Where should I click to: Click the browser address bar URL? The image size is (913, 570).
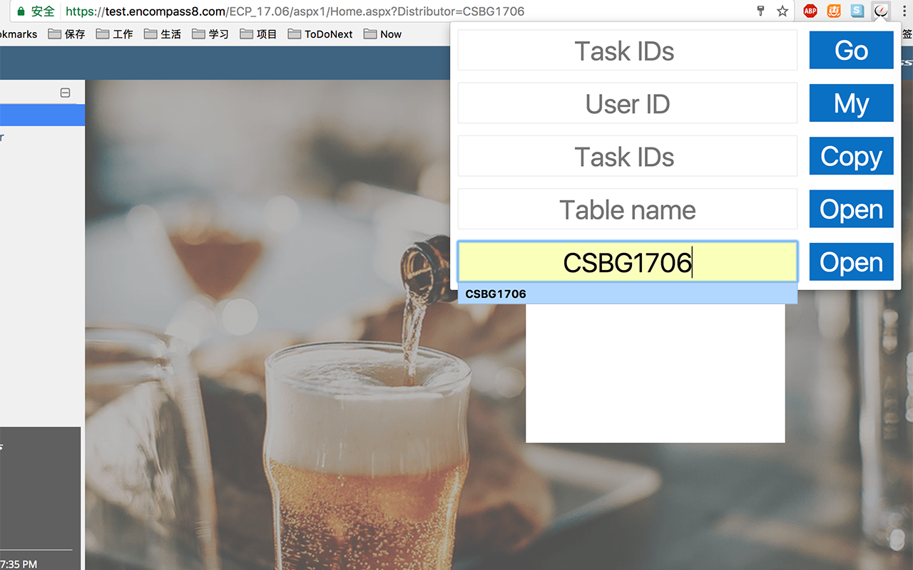tap(295, 11)
